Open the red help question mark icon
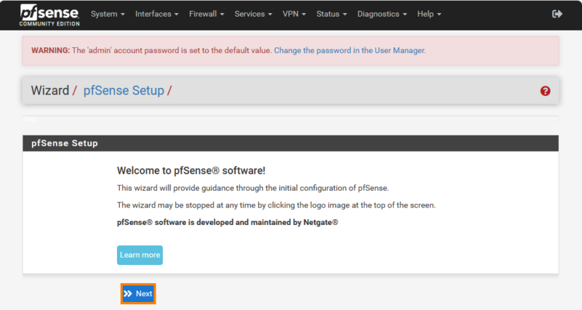 (x=545, y=91)
